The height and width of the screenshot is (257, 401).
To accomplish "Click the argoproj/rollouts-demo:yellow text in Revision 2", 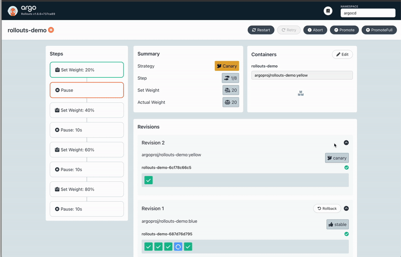I will (x=171, y=155).
